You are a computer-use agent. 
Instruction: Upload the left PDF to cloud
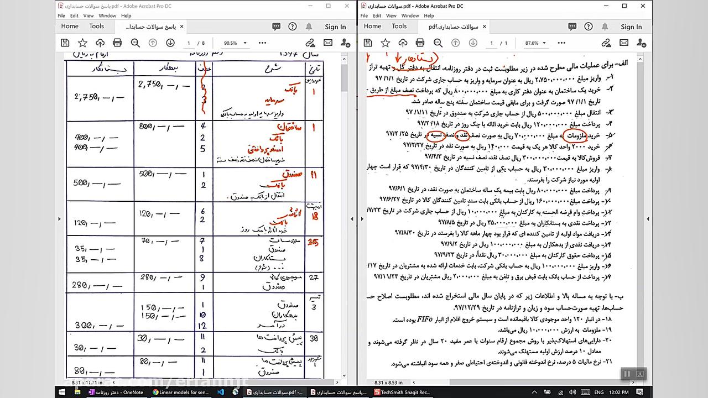100,43
